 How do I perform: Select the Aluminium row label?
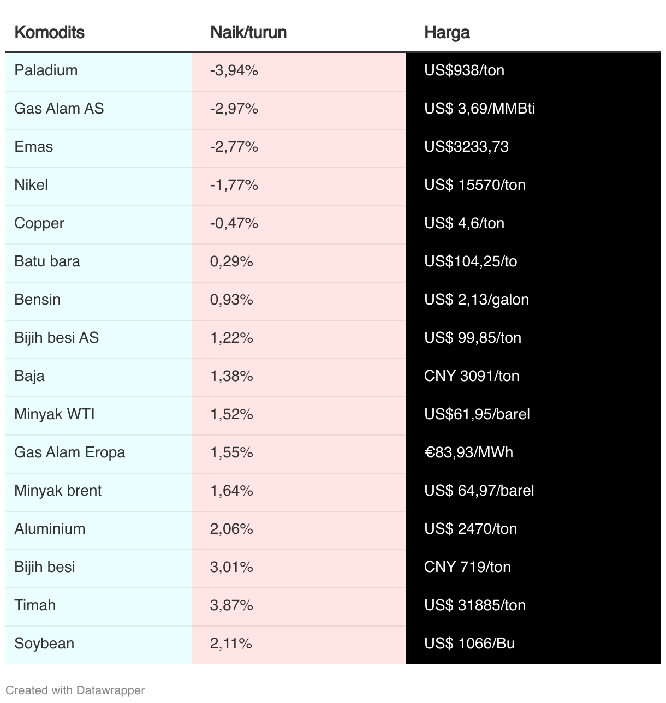[x=50, y=529]
